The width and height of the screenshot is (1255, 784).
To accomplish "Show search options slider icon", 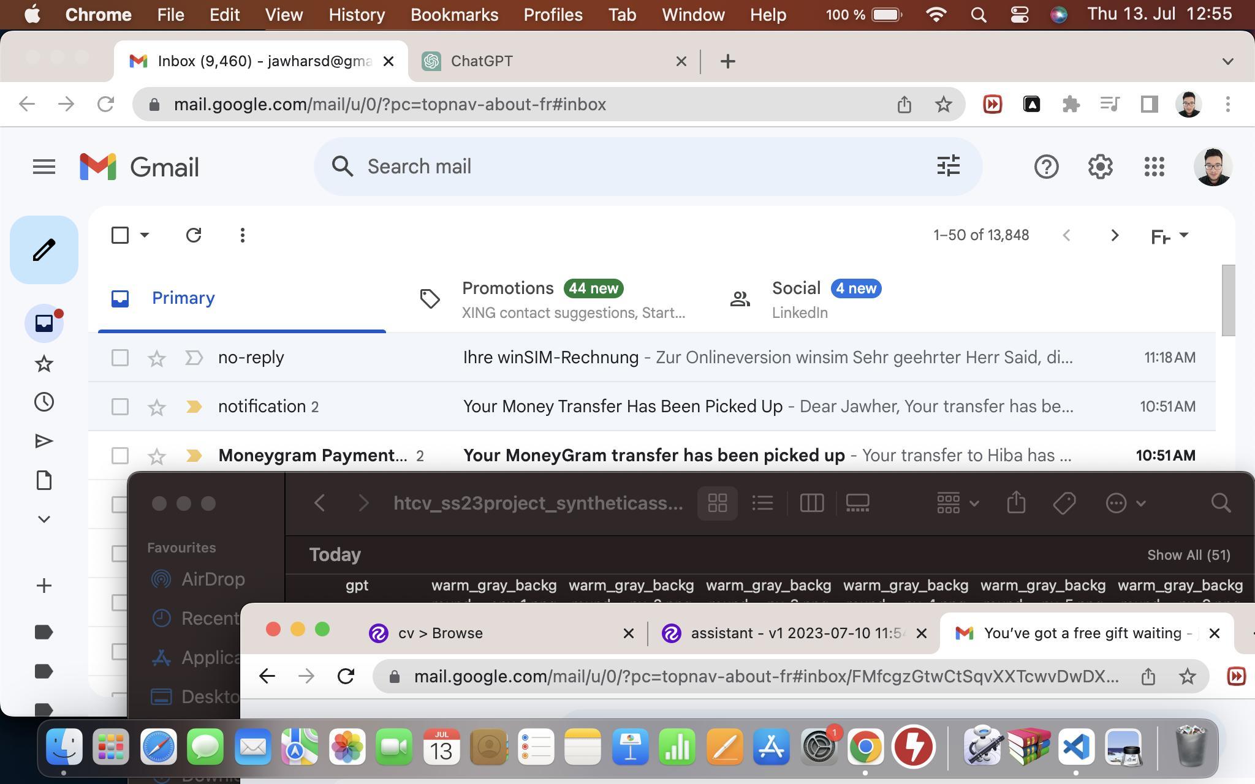I will (x=948, y=166).
